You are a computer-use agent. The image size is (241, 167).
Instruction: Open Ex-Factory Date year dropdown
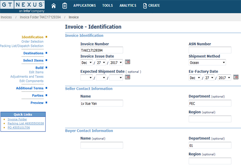pyautogui.click(x=224, y=78)
